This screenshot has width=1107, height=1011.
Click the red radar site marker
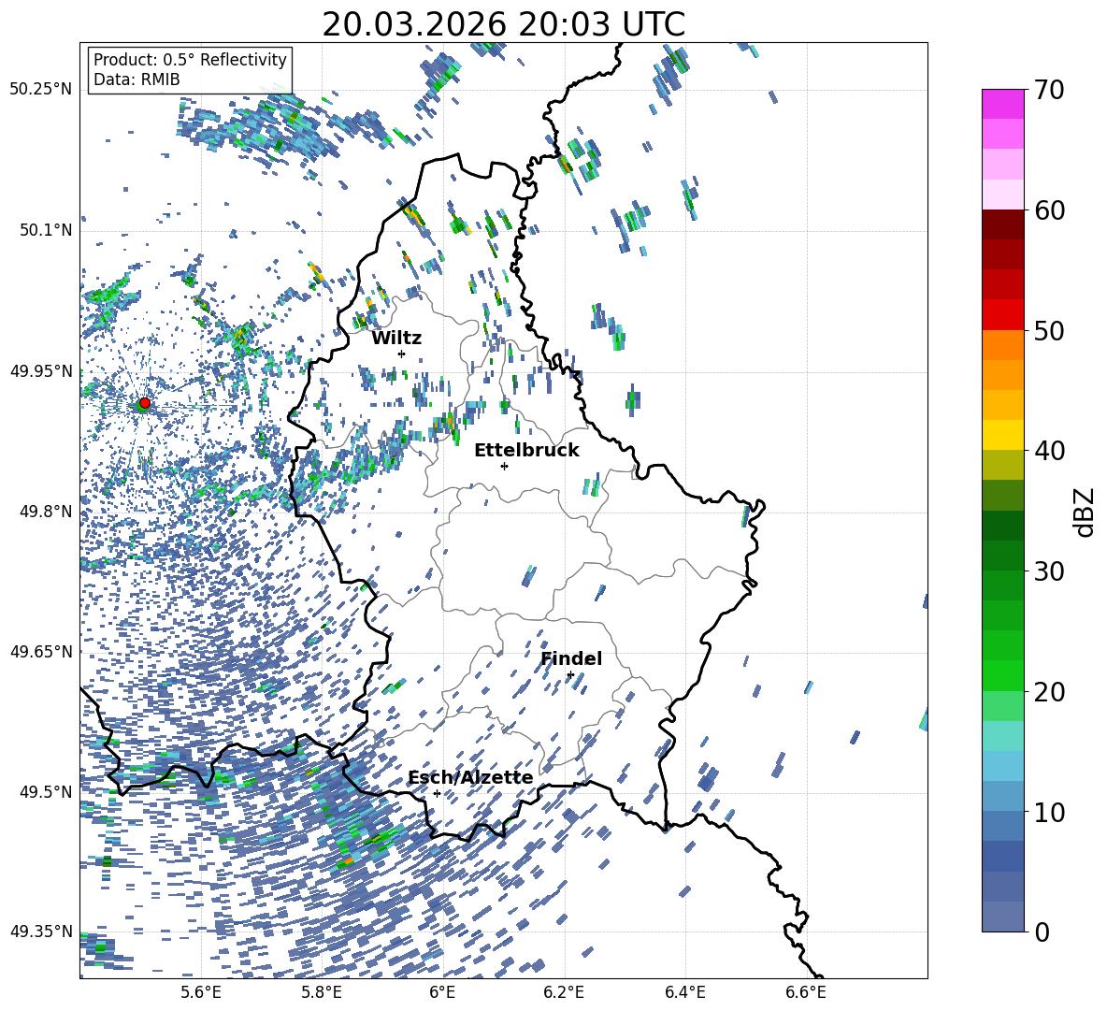(144, 403)
